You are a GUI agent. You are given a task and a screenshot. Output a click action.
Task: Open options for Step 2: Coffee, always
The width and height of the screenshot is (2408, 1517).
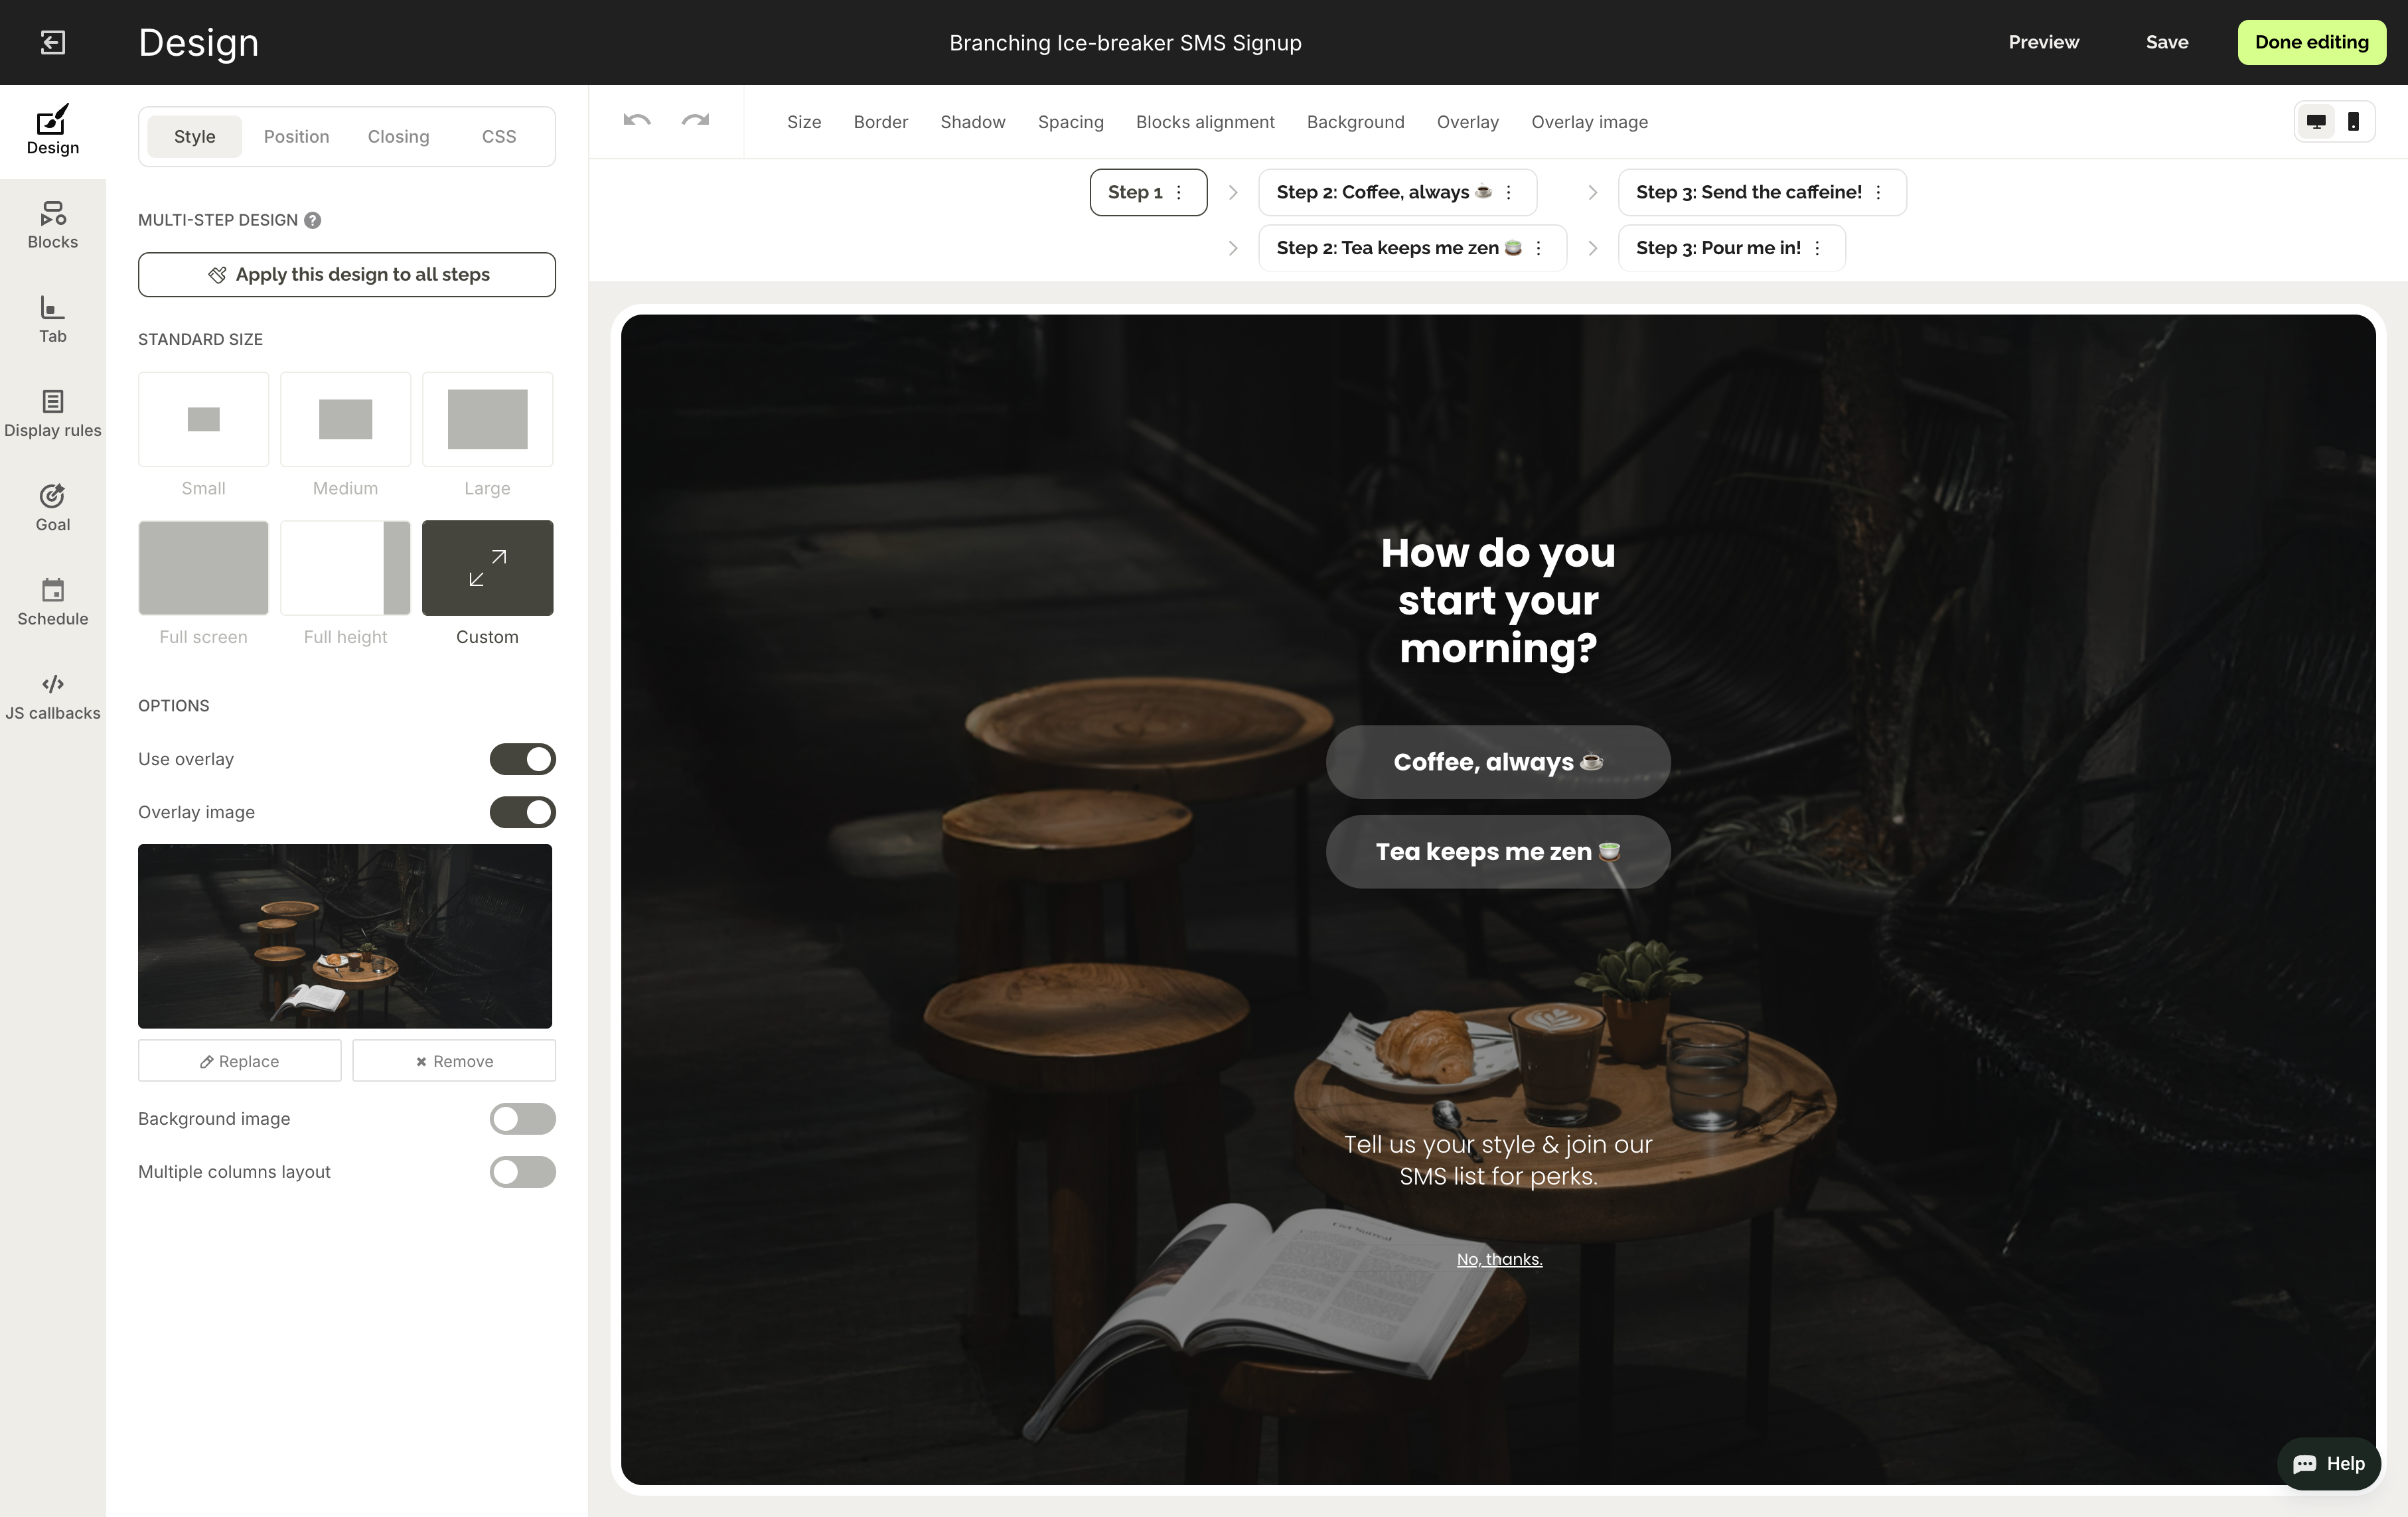tap(1509, 192)
